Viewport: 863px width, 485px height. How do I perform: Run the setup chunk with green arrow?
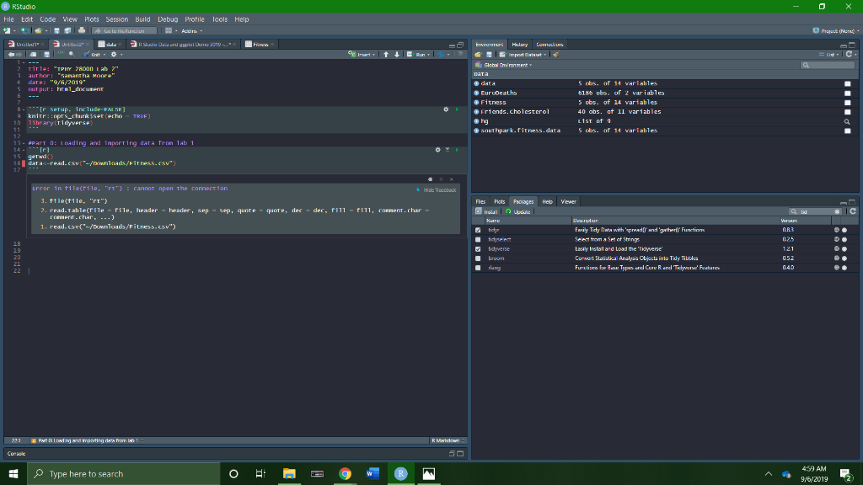pyautogui.click(x=457, y=109)
